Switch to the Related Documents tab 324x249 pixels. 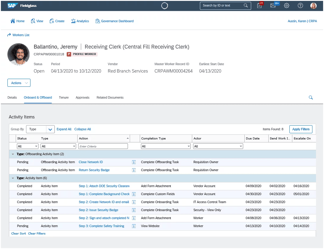[110, 97]
